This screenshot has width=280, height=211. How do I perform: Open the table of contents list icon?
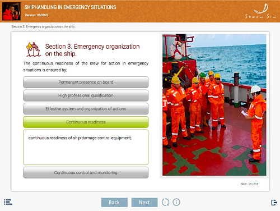tap(8, 202)
